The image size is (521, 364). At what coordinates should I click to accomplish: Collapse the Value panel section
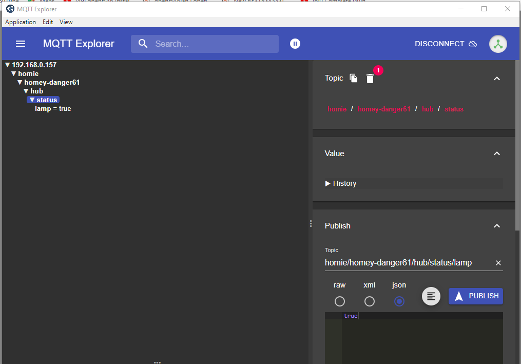pos(497,153)
